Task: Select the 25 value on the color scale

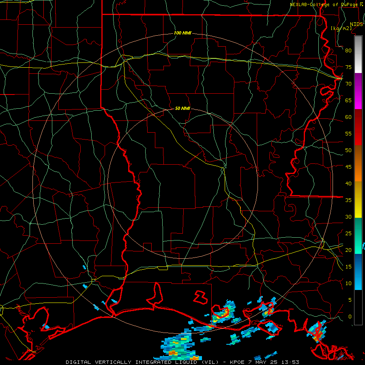Action: click(x=348, y=234)
